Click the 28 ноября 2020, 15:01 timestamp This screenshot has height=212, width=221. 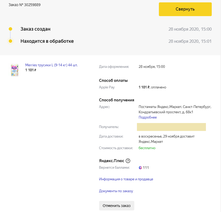[x=190, y=41]
